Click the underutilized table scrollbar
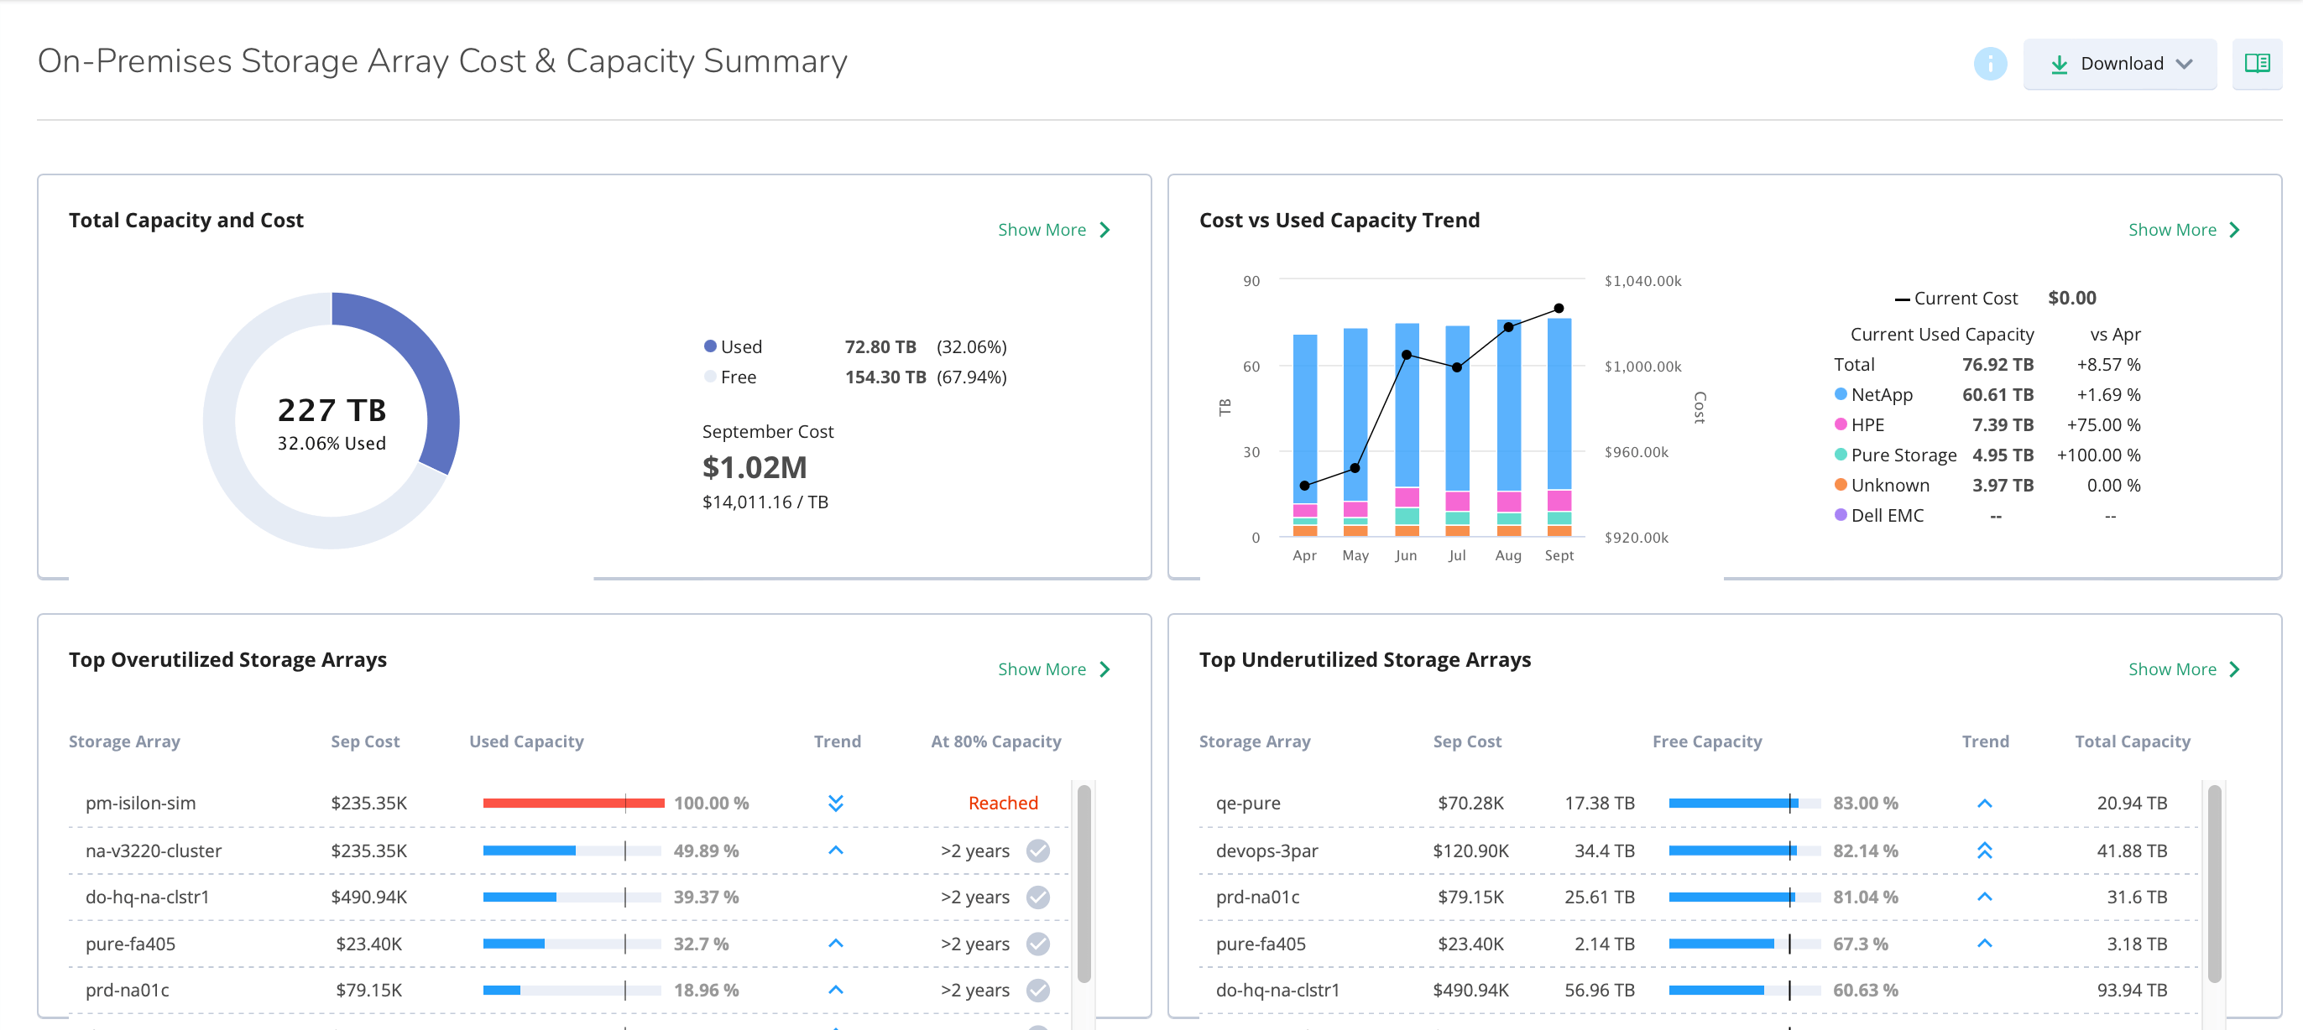This screenshot has height=1030, width=2303. click(x=2213, y=882)
